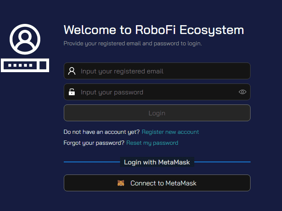Click the large circular user avatar icon

[x=25, y=39]
